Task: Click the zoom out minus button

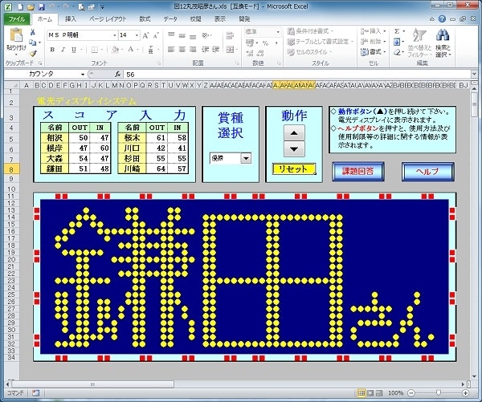Action: click(x=411, y=393)
